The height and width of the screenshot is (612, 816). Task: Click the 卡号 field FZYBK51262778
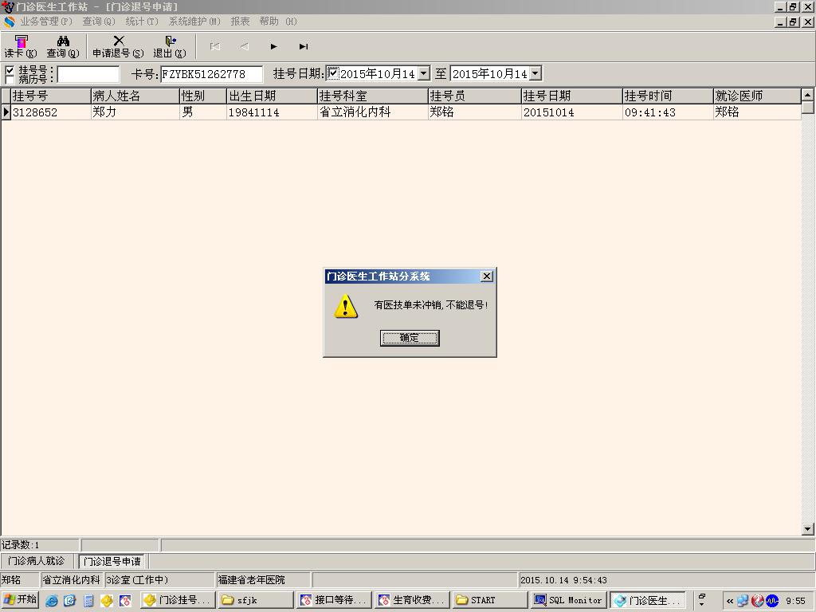point(211,74)
